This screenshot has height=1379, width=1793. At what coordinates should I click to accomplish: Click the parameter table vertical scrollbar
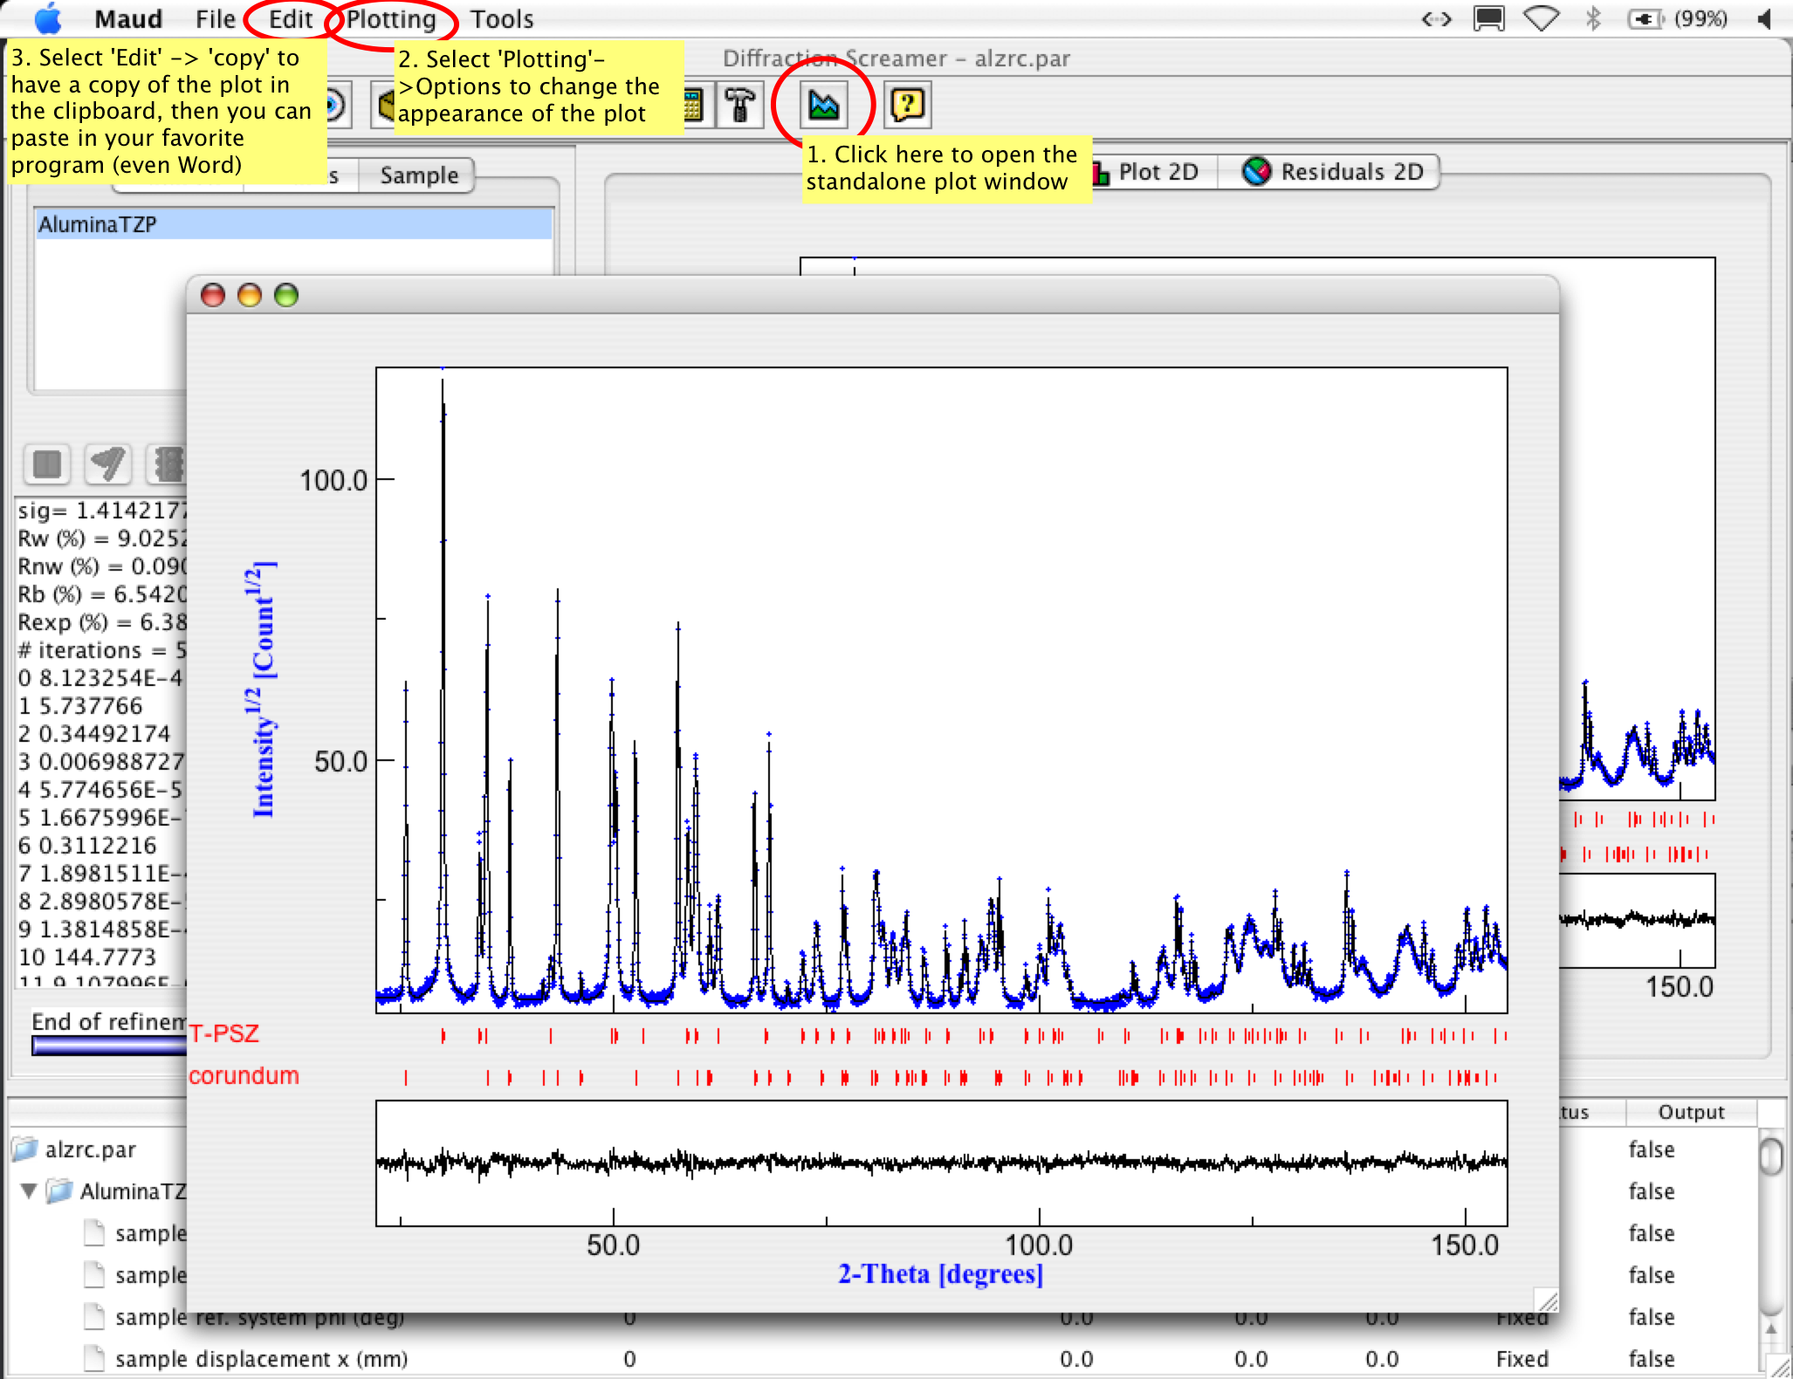pyautogui.click(x=1770, y=1239)
